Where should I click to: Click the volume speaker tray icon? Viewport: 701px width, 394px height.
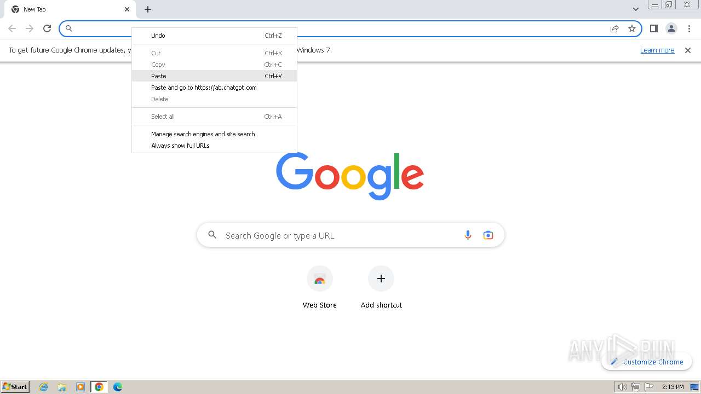[622, 387]
